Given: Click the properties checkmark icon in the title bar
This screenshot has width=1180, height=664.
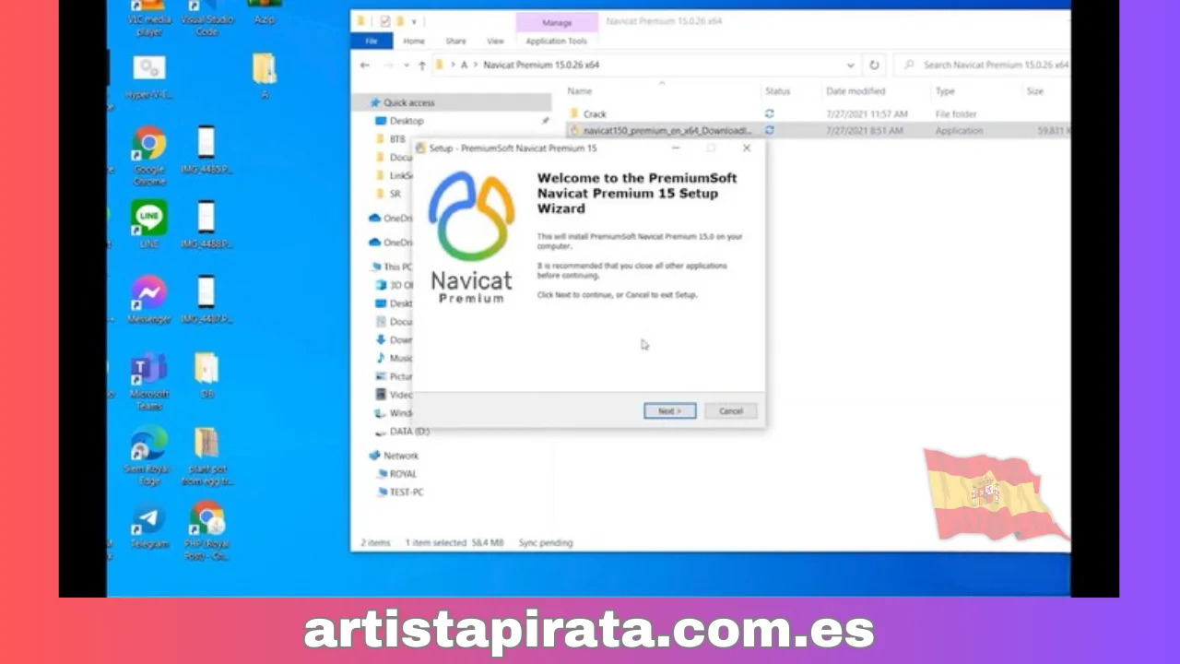Looking at the screenshot, I should click(x=385, y=20).
